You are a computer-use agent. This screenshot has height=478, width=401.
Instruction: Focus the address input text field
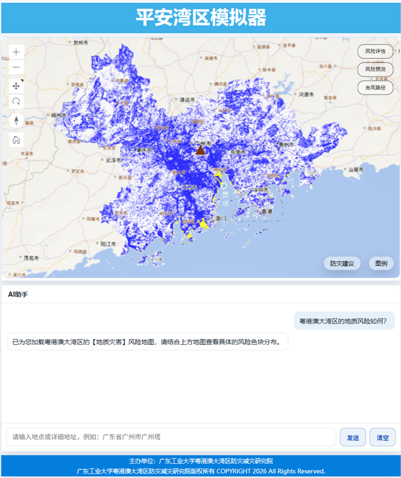[x=171, y=437]
